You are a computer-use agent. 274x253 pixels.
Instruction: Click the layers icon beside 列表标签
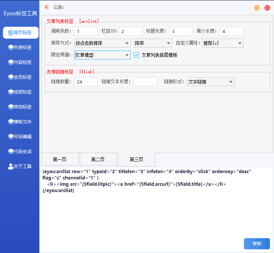coord(11,47)
